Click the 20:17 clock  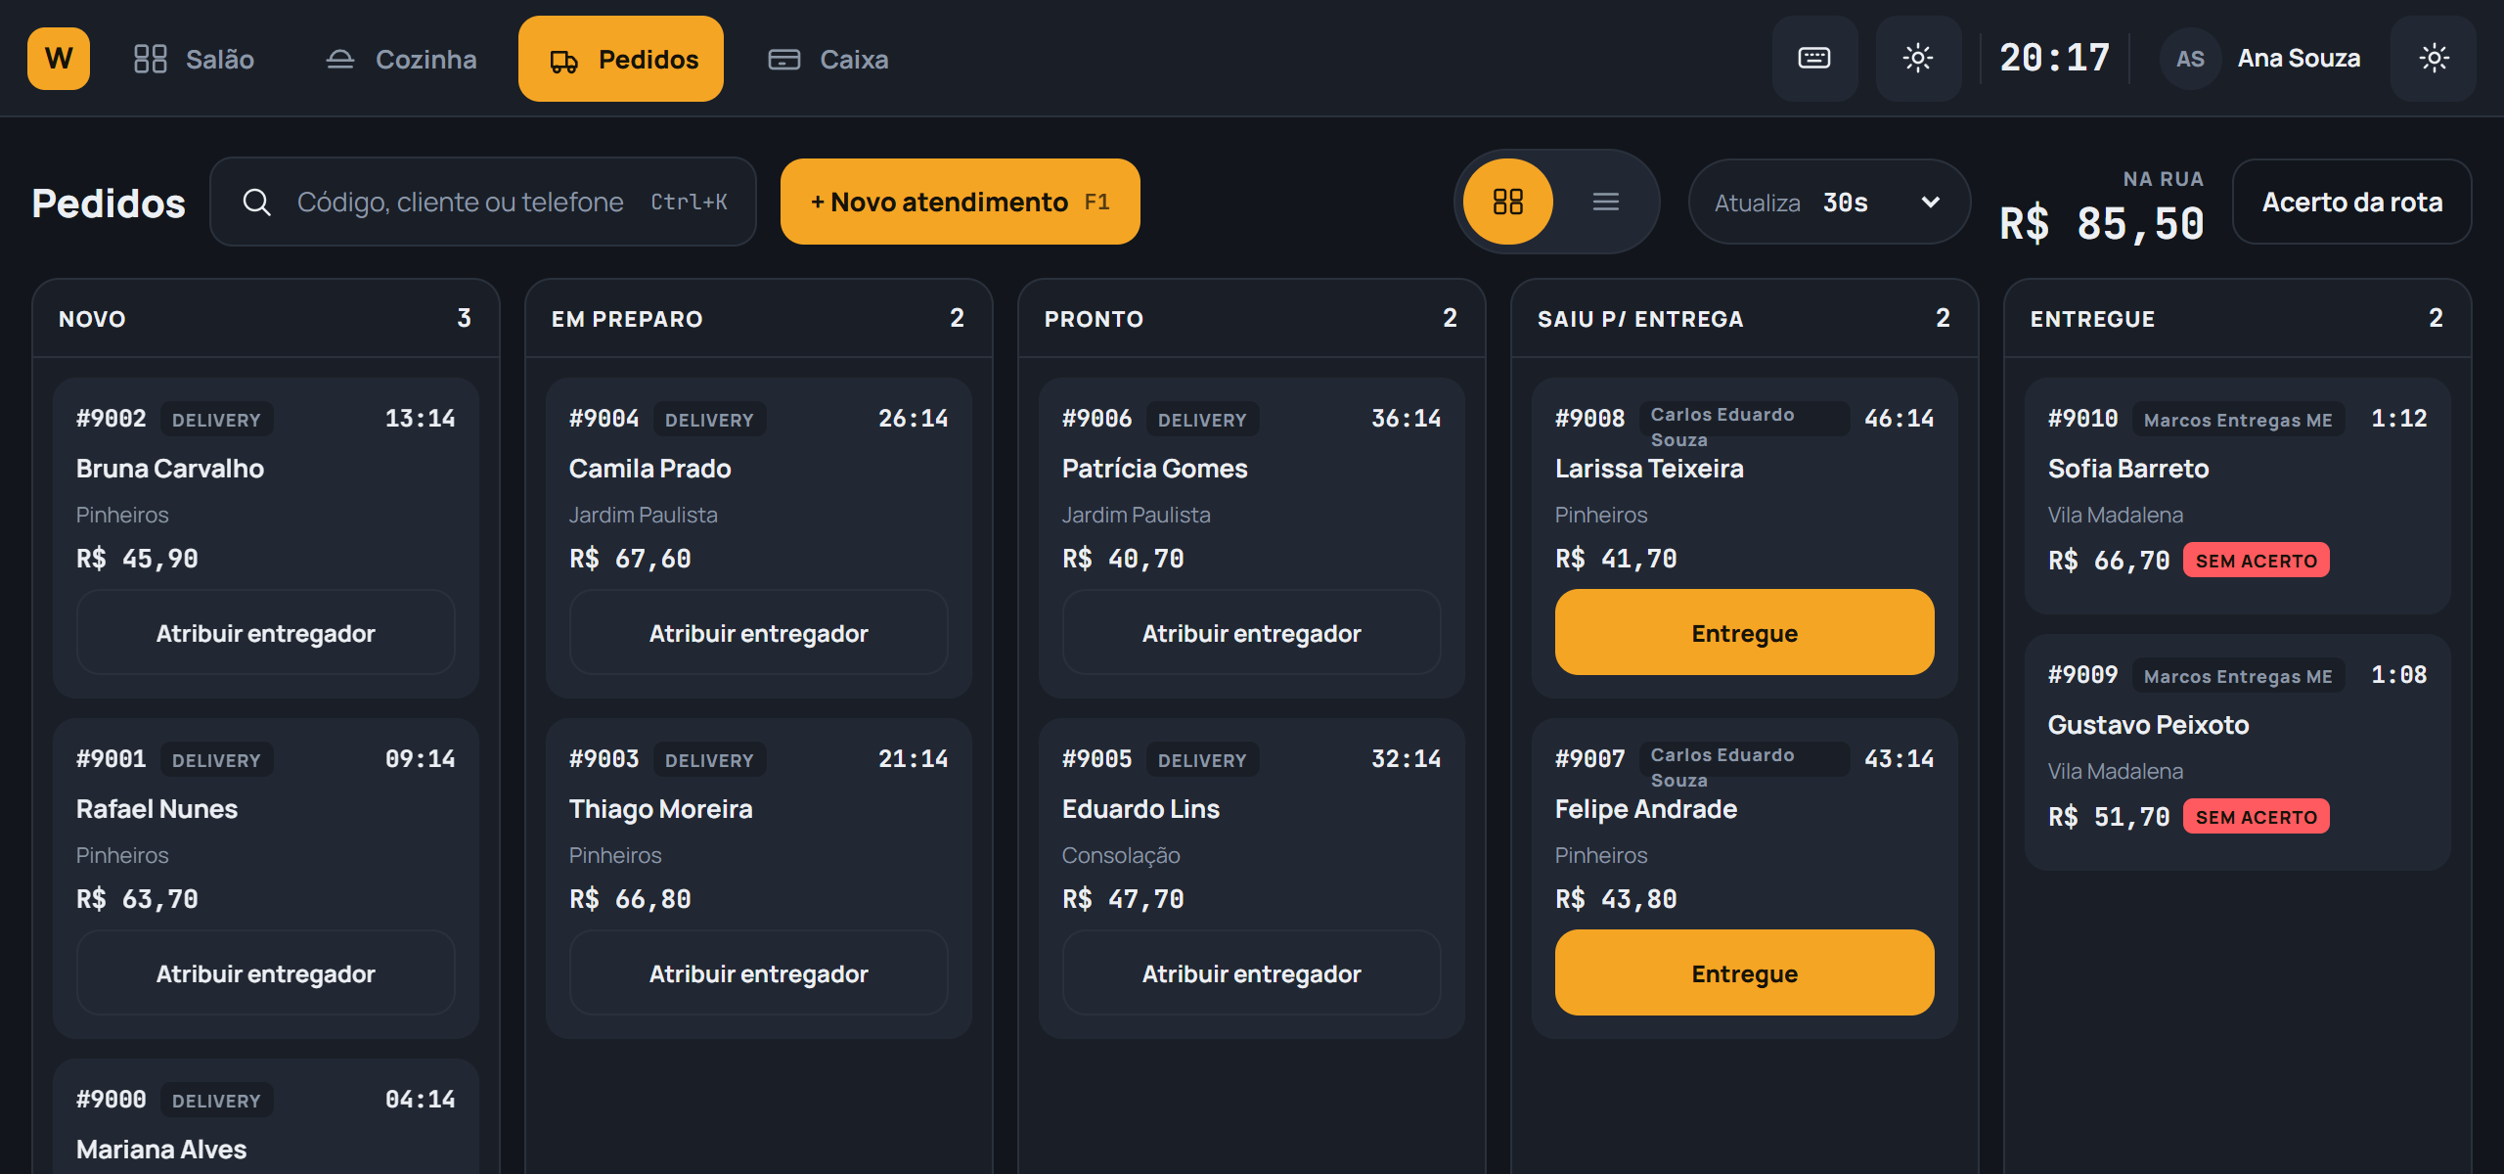[2055, 59]
